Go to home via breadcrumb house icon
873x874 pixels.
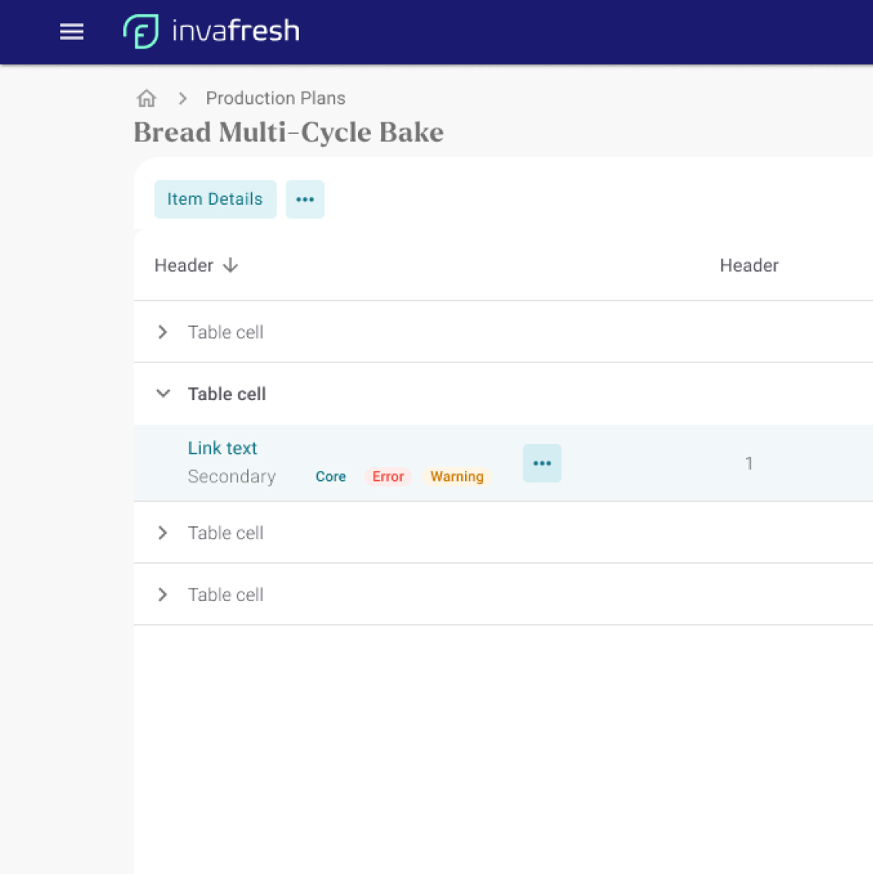coord(146,98)
